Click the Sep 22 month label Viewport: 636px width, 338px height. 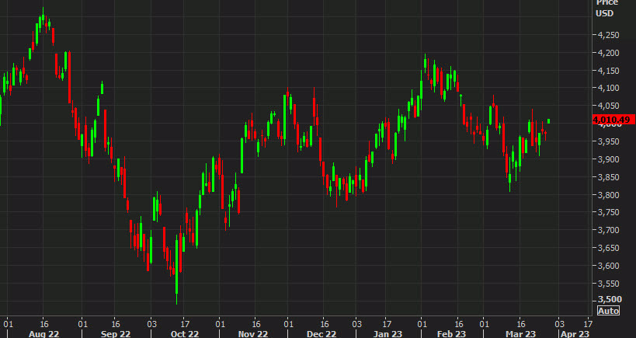pyautogui.click(x=116, y=334)
